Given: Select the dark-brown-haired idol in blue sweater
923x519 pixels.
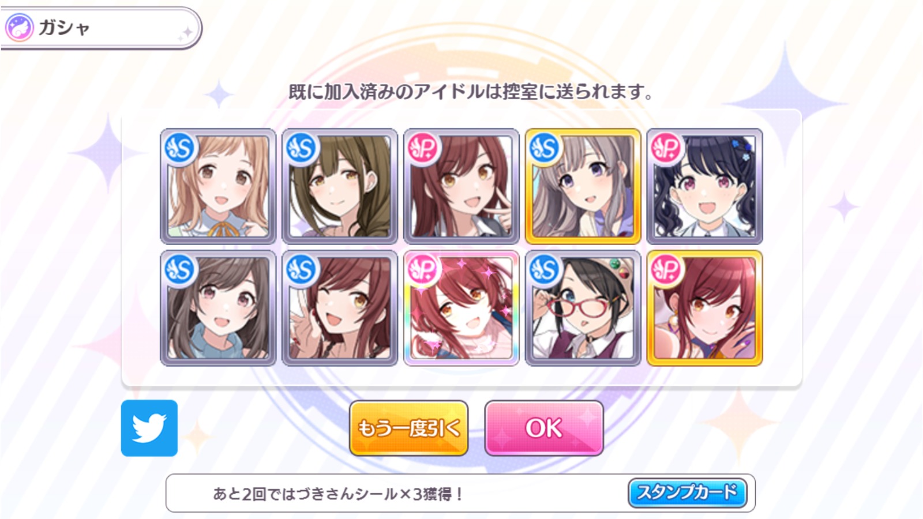Looking at the screenshot, I should (x=218, y=308).
